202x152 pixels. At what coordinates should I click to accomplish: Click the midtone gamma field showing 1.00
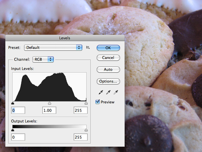coord(49,111)
